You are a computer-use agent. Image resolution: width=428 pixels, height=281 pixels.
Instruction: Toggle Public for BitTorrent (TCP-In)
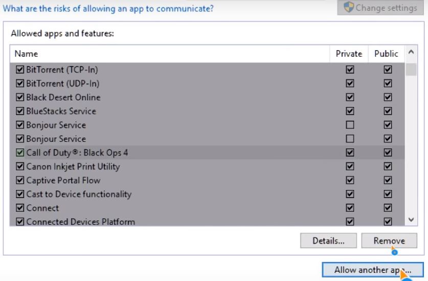(388, 70)
